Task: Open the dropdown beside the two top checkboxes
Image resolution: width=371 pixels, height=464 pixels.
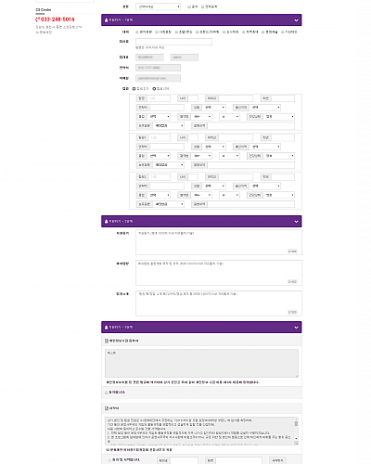Action: pyautogui.click(x=158, y=6)
